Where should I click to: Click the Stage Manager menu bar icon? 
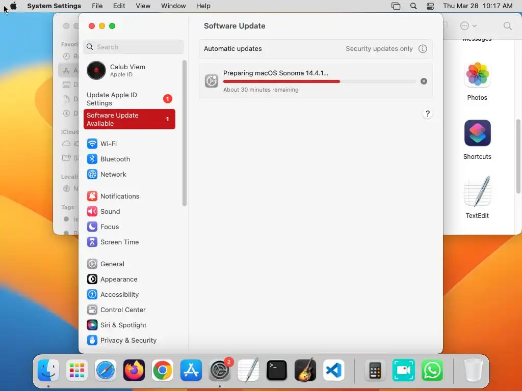[396, 6]
